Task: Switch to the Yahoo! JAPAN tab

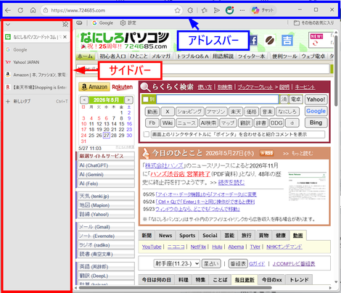Action: (x=36, y=62)
